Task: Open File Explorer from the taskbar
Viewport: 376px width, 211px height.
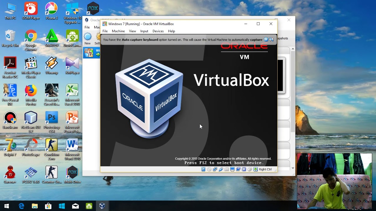Action: (35, 206)
